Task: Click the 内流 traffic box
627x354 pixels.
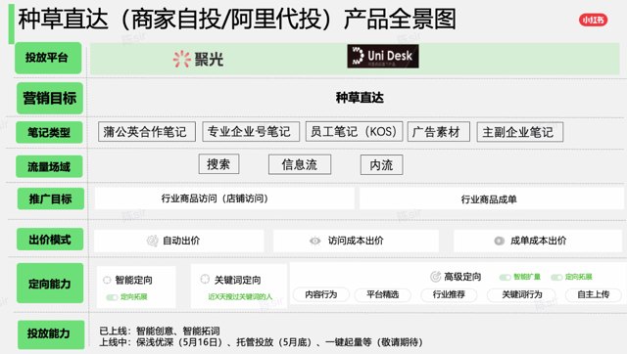Action: coord(381,165)
